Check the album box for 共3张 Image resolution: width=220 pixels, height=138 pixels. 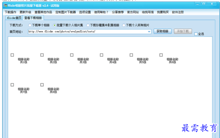coord(72,55)
